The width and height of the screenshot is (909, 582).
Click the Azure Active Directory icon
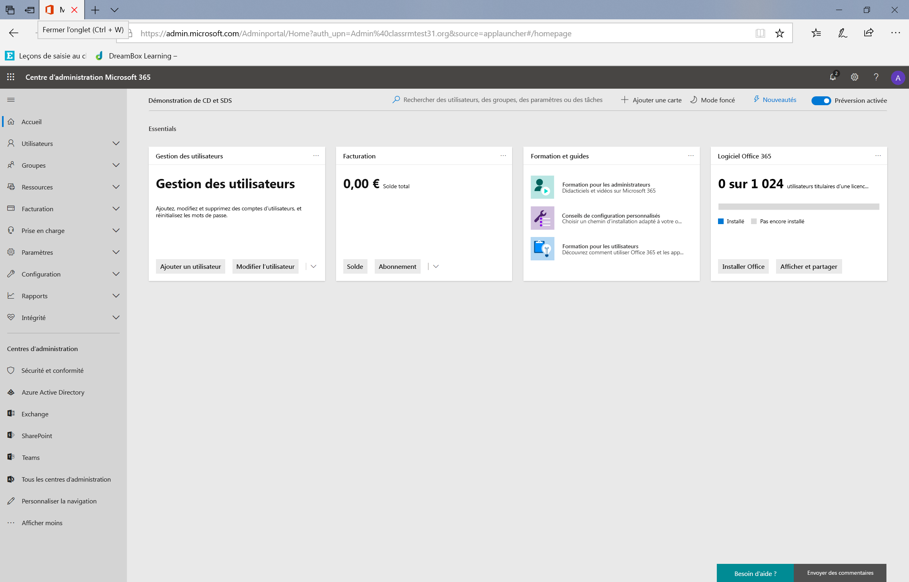(10, 392)
